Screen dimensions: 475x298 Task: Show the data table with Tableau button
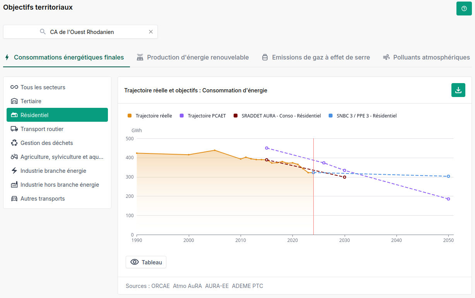click(146, 262)
